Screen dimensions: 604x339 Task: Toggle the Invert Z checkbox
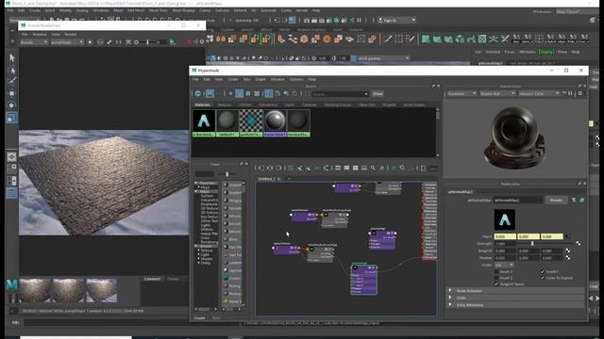coord(496,278)
